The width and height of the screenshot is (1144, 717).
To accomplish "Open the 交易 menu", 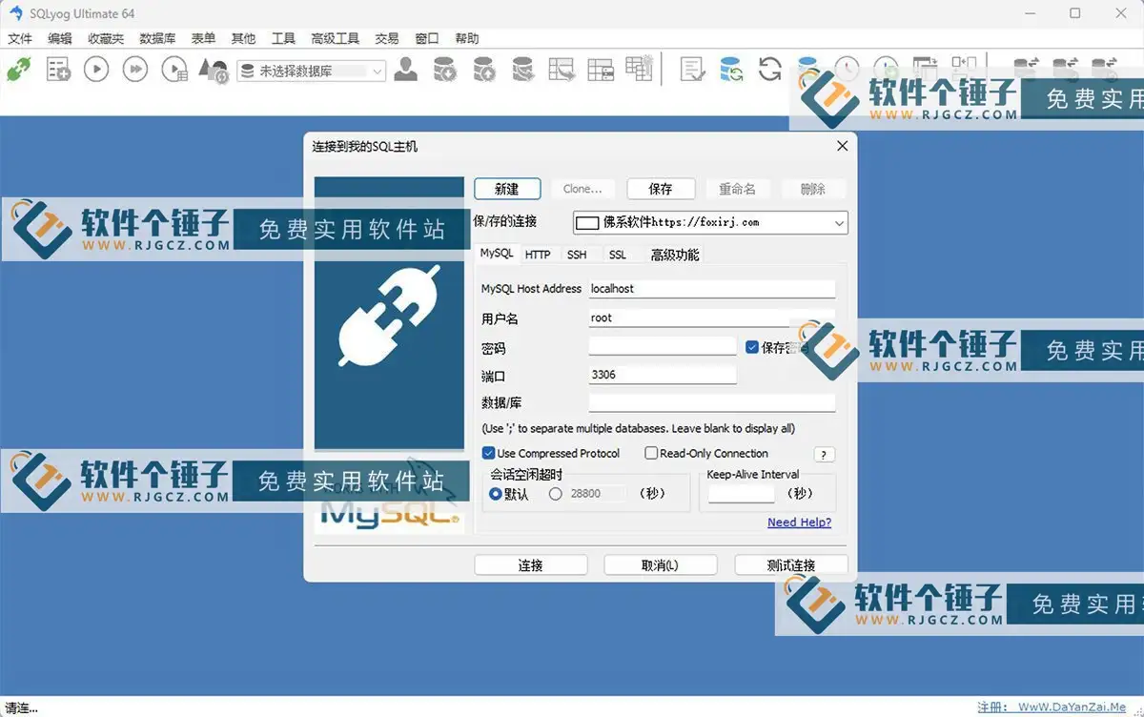I will coord(386,39).
